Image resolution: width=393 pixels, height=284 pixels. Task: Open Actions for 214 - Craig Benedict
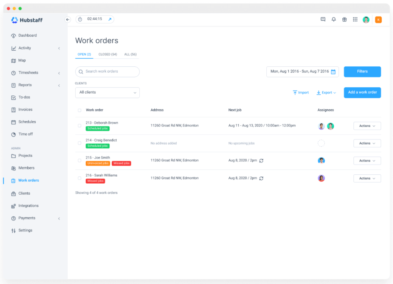click(x=367, y=143)
